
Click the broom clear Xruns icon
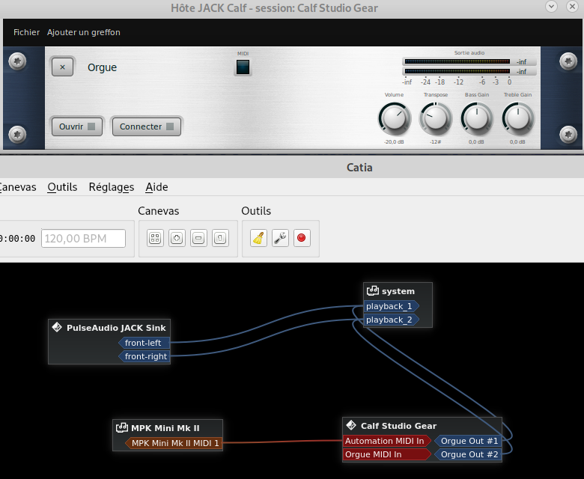(x=258, y=238)
